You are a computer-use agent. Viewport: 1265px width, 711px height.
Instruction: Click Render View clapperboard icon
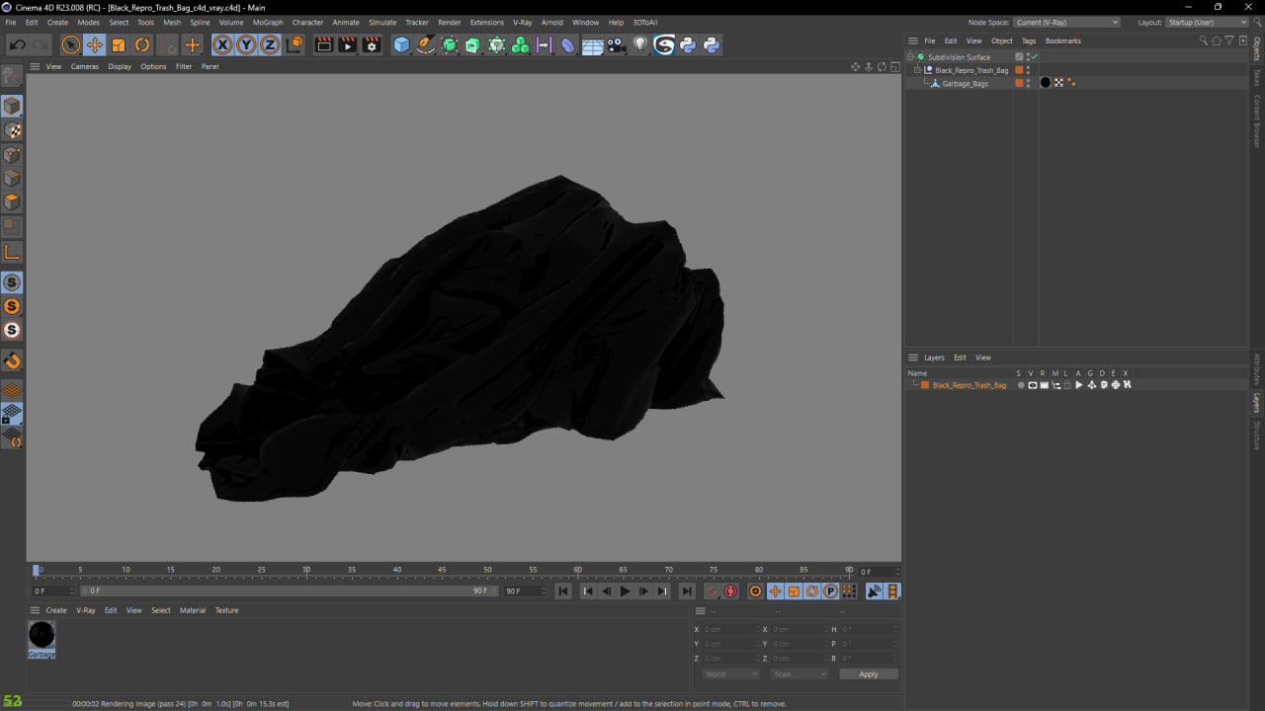[x=323, y=44]
